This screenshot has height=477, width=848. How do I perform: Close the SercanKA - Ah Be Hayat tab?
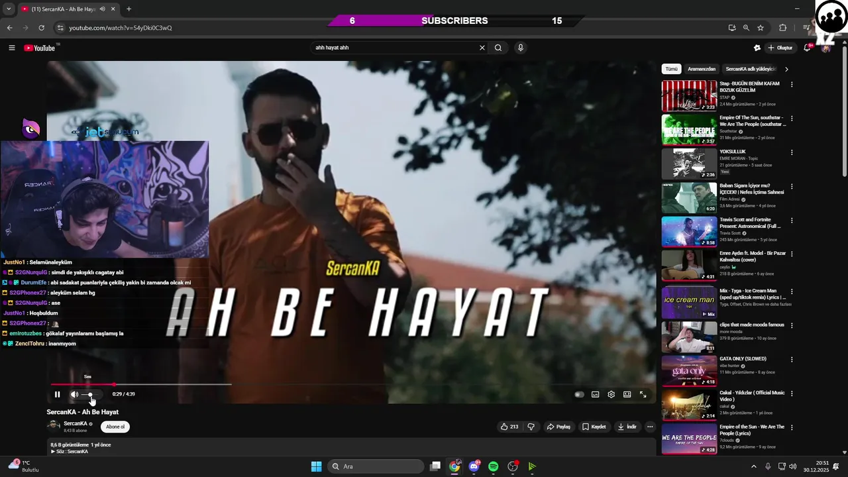[x=113, y=9]
